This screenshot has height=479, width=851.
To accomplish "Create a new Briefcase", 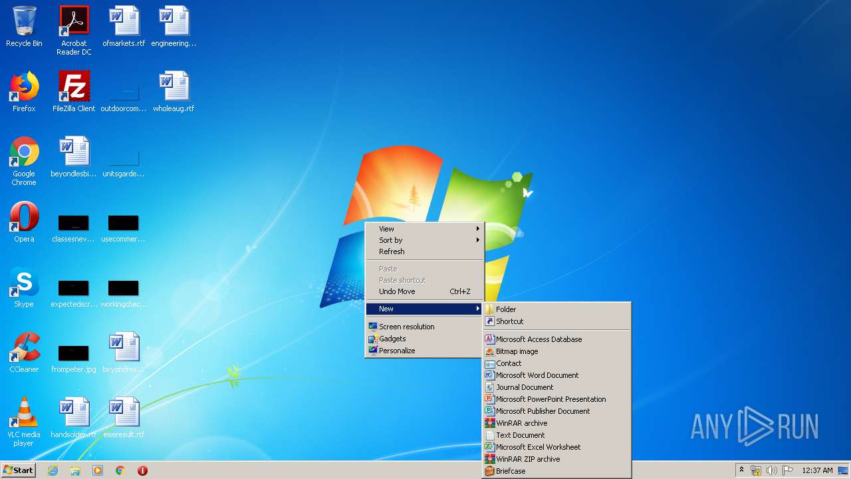I will (556, 471).
